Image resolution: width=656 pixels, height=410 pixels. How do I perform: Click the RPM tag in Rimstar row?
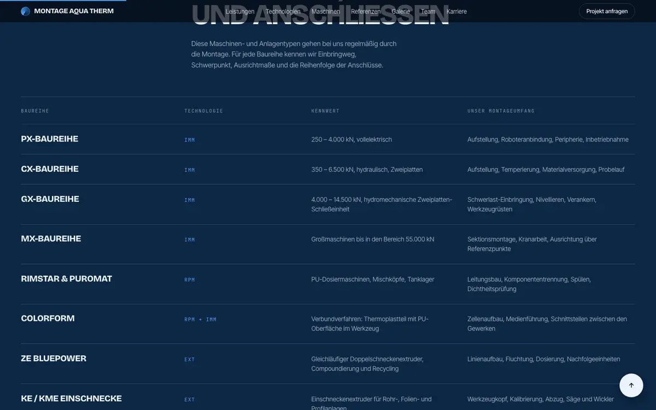(x=190, y=280)
